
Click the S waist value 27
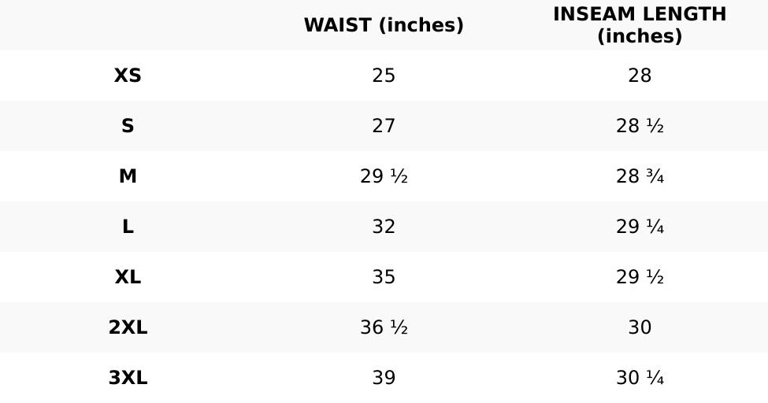tap(384, 126)
